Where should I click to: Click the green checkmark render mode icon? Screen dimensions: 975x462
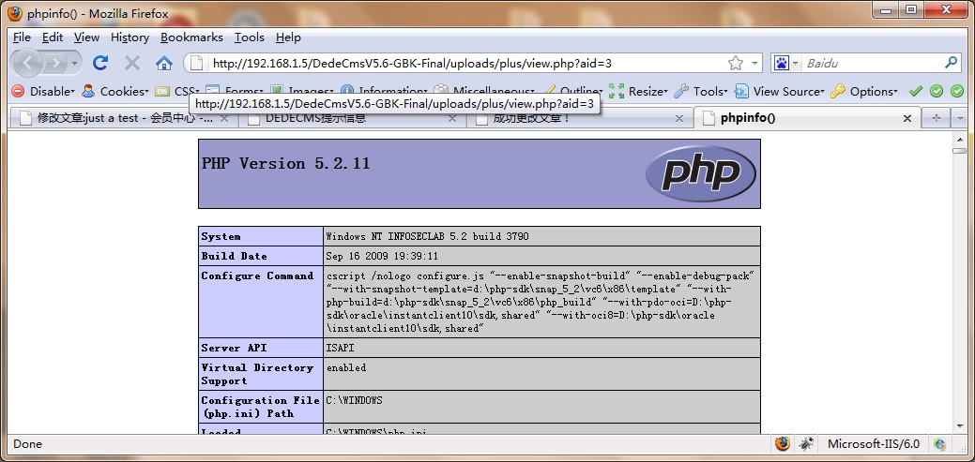point(915,91)
